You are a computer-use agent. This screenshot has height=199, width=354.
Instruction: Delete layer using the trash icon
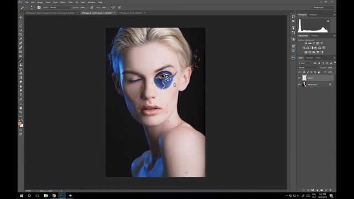tap(331, 190)
